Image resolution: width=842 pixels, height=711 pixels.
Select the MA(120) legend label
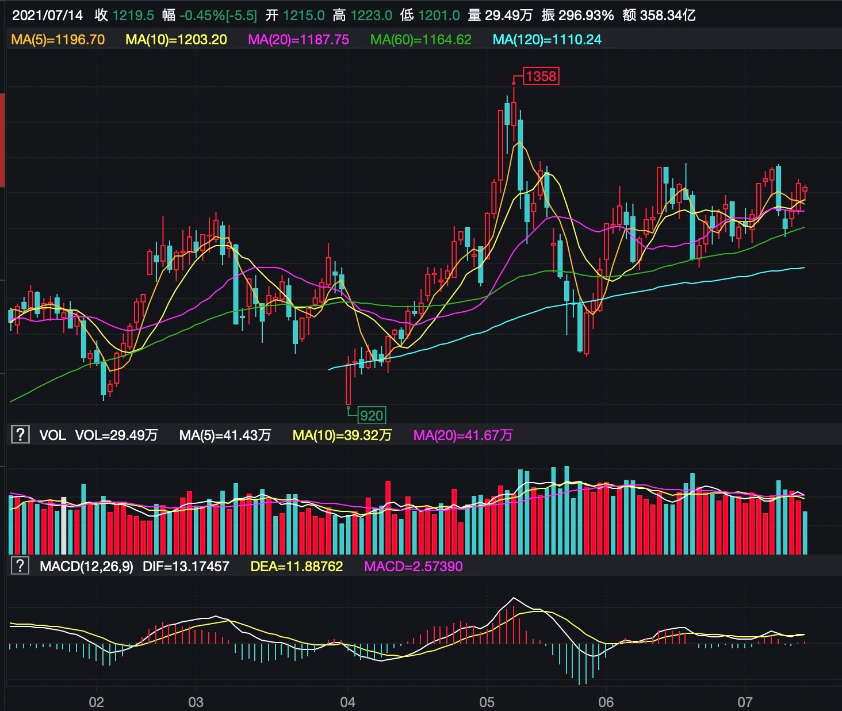tap(548, 40)
